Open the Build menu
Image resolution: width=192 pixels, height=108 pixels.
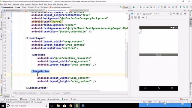pos(41,4)
